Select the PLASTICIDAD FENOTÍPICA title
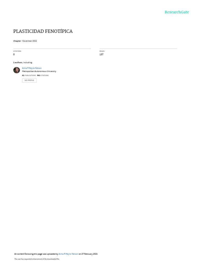Screen dimensions: 199x265 pos(43,31)
